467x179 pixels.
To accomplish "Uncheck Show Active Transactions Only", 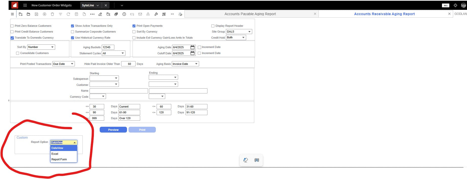I will click(73, 26).
